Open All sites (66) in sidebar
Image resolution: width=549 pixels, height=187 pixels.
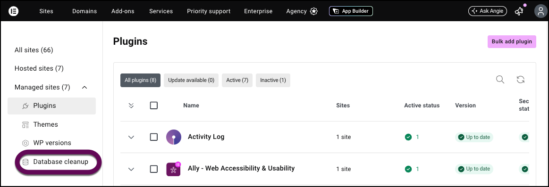point(34,50)
